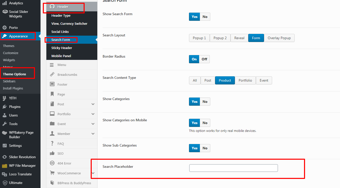
Task: Click the WP File Manager folder icon
Action: click(x=5, y=166)
